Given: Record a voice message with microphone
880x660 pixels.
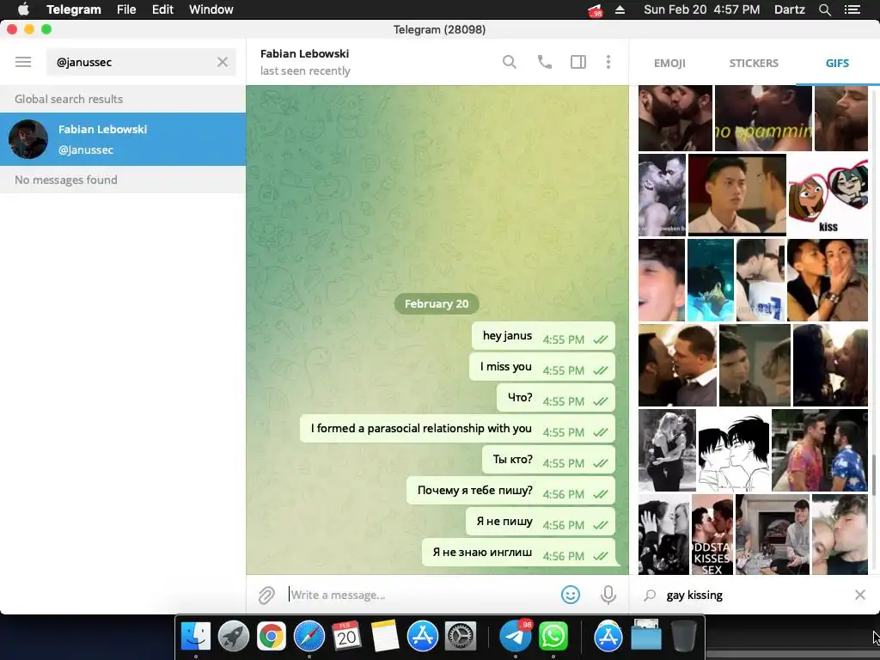Looking at the screenshot, I should tap(608, 595).
